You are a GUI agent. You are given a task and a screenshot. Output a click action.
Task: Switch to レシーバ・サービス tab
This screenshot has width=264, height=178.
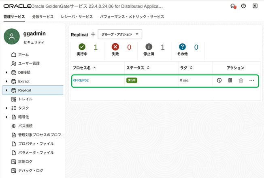pyautogui.click(x=77, y=17)
